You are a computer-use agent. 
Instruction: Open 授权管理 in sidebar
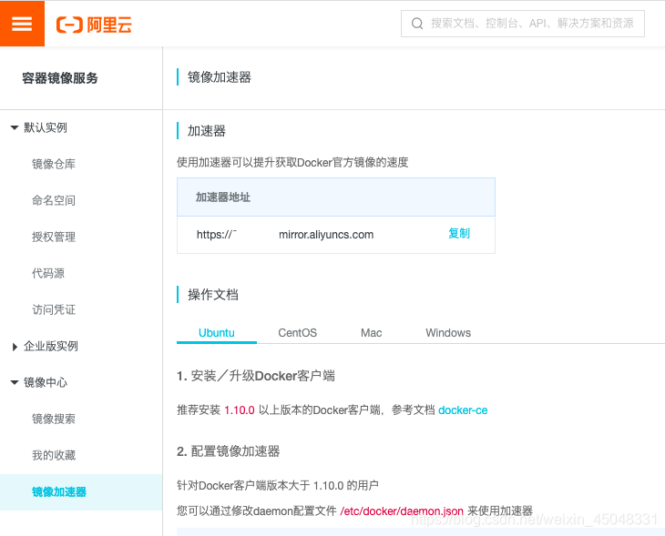[54, 237]
